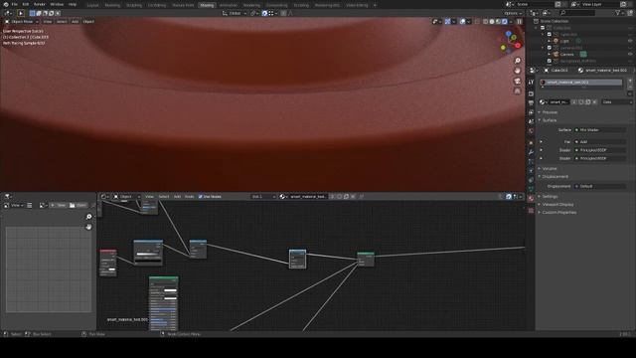Toggle the viewport gizmos icon
Viewport: 636px width, 358px height.
click(447, 22)
